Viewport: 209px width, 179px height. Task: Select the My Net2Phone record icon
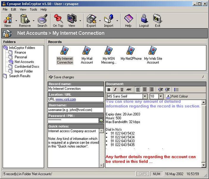[x=131, y=50]
